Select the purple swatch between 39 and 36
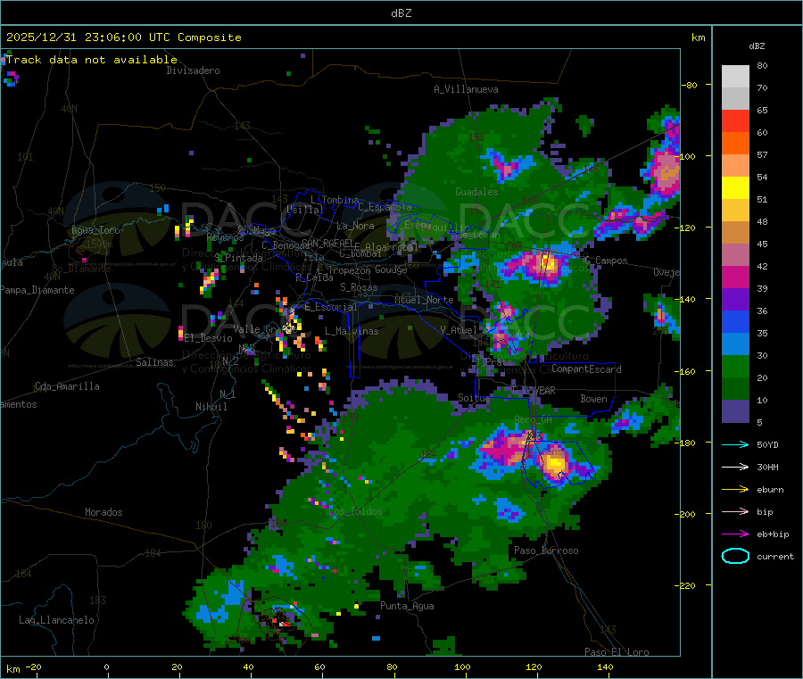Viewport: 803px width, 679px height. pyautogui.click(x=735, y=300)
